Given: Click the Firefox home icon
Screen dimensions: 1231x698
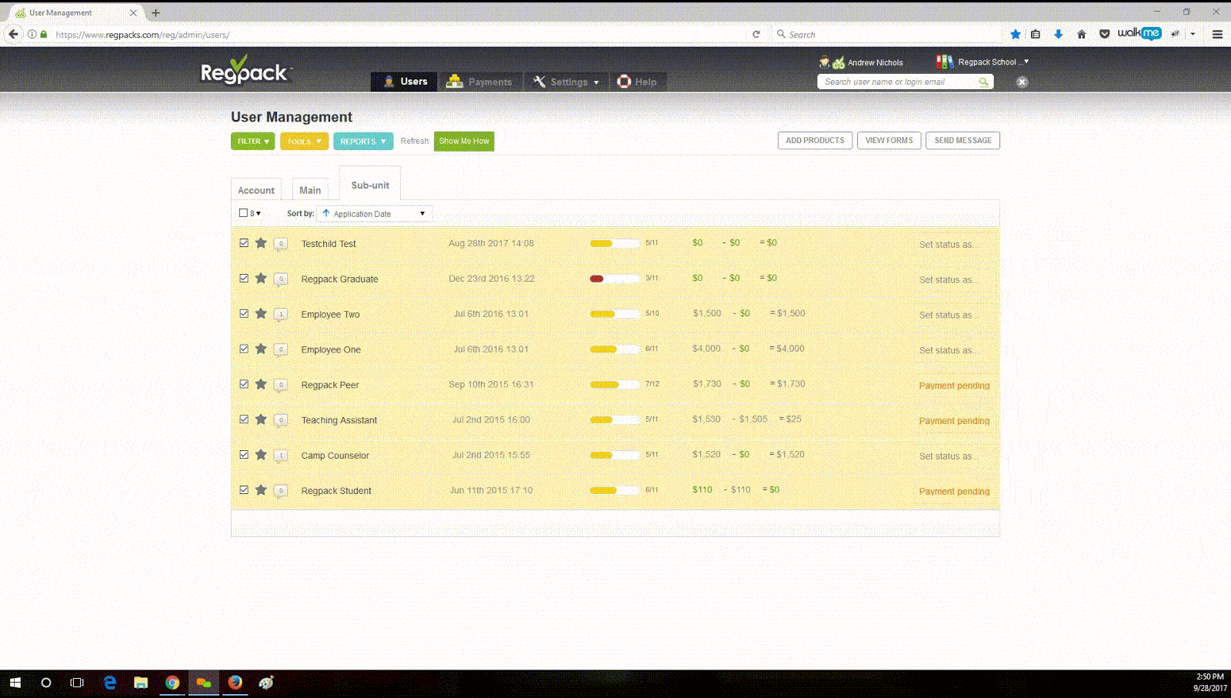Looking at the screenshot, I should 1081,34.
